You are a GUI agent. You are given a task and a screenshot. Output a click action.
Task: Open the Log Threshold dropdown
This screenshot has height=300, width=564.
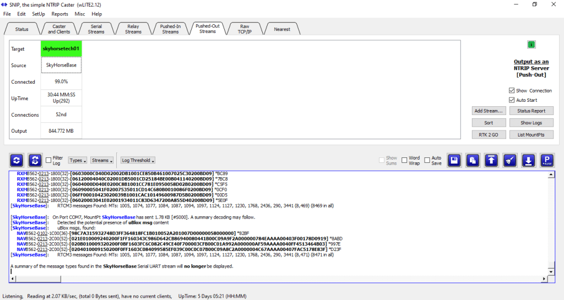coord(138,160)
